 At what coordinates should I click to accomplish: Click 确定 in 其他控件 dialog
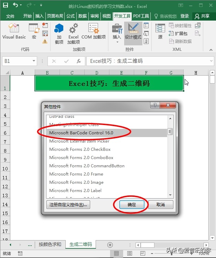tap(132, 205)
